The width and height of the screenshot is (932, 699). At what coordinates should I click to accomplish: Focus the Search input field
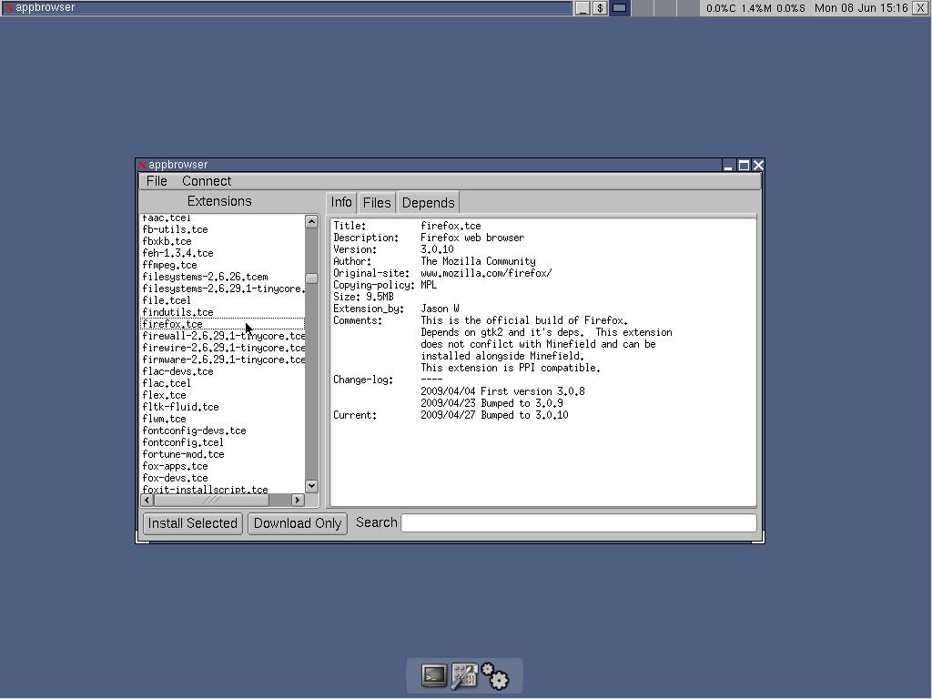579,523
